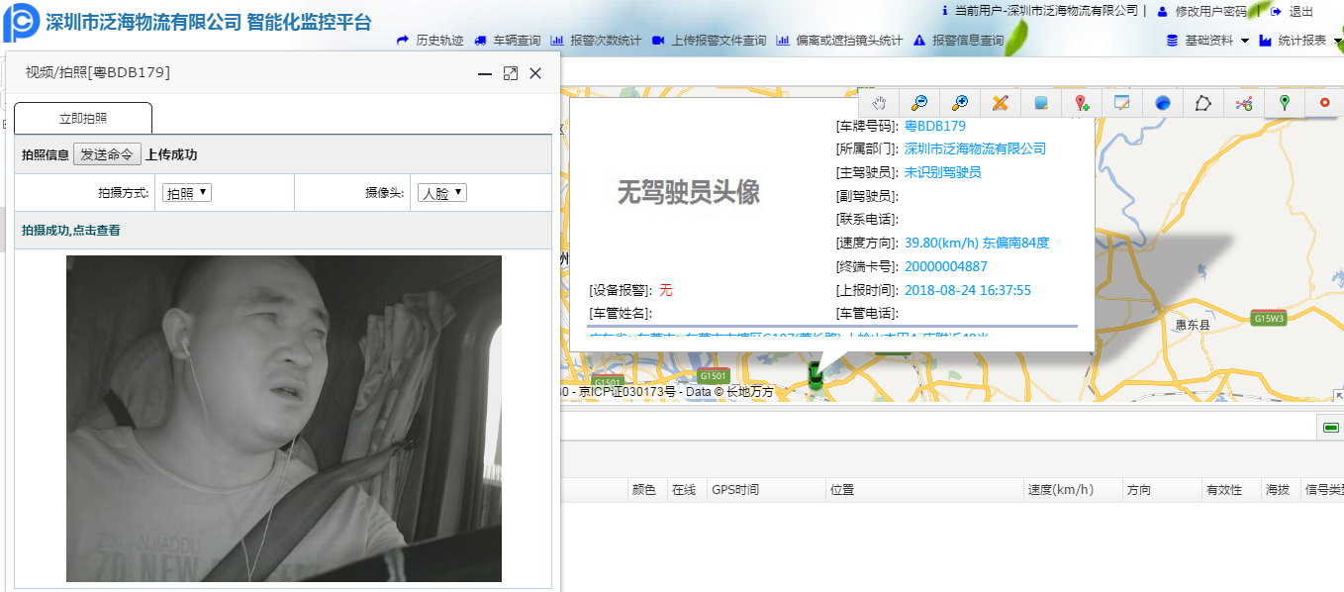Open 偏离或遮挡镜头统计 menu item
The height and width of the screenshot is (592, 1344).
[x=839, y=41]
